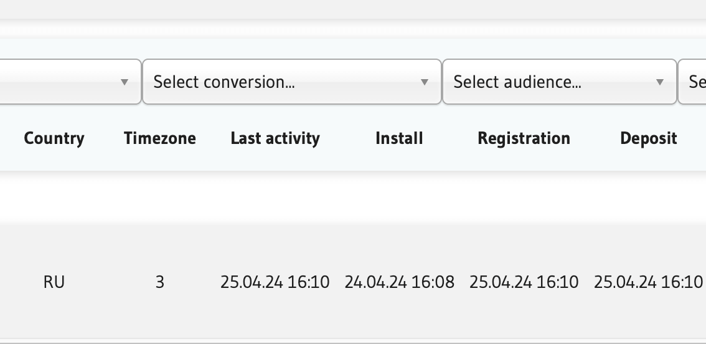Click the timezone value 3 cell

[160, 282]
